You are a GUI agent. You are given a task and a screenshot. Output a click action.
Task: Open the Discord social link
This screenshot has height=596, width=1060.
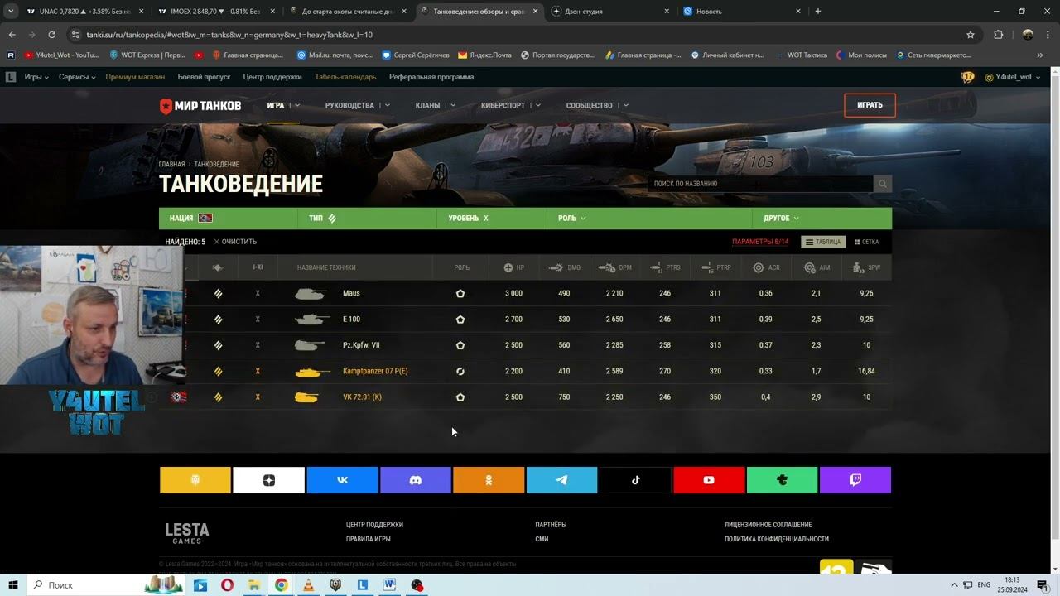point(416,480)
